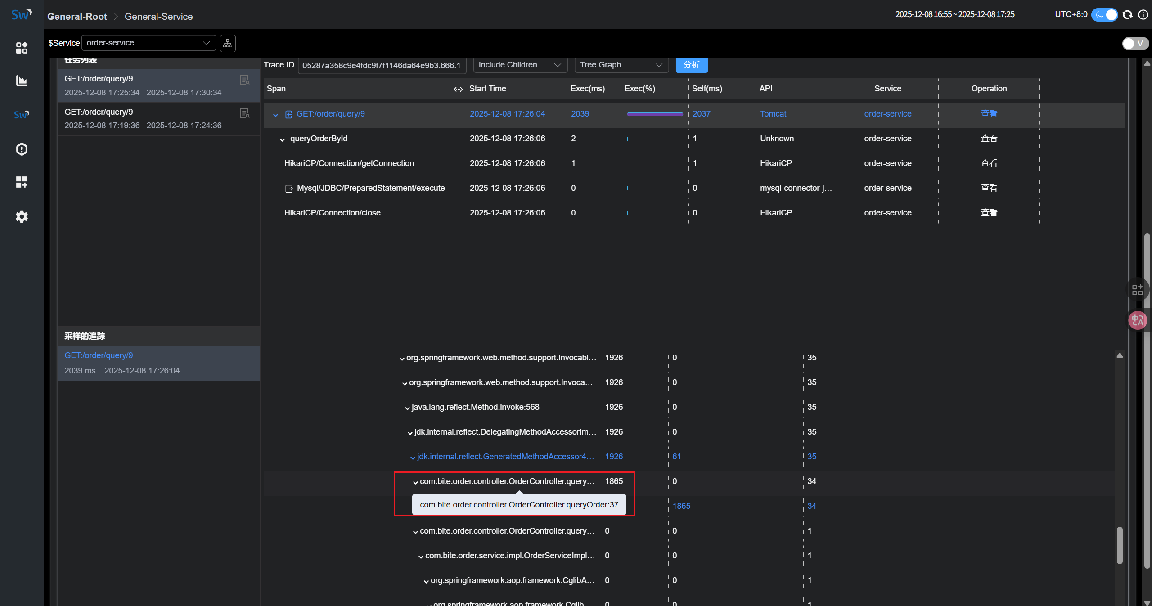Open the Include Children dropdown
The width and height of the screenshot is (1152, 606).
(x=520, y=65)
